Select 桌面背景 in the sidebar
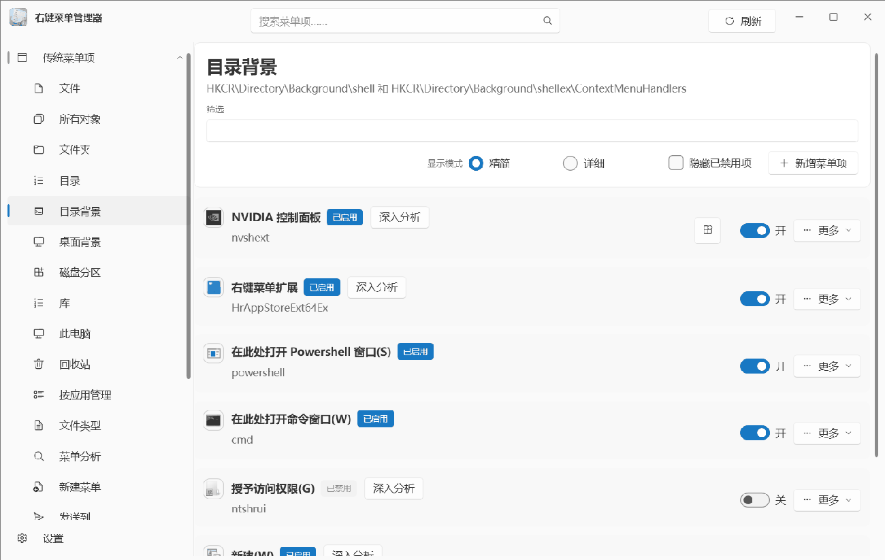This screenshot has width=885, height=560. (97, 242)
